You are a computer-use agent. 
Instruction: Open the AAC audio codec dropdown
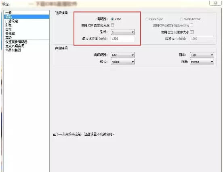123,55
